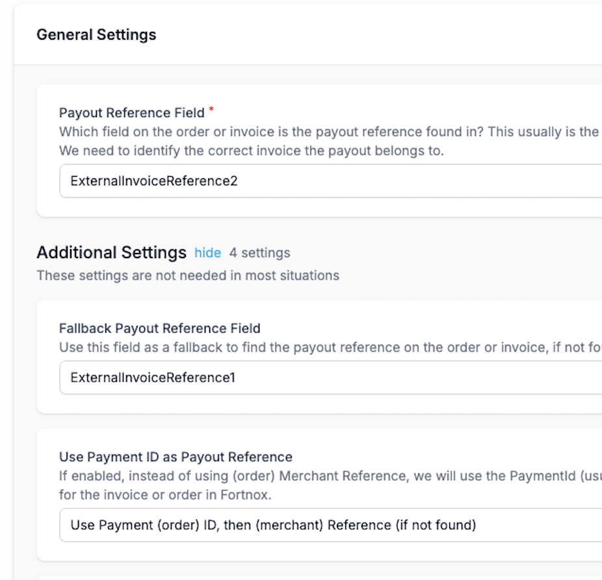Click 'These settings are not needed in most situations'
602x580 pixels.
(188, 276)
